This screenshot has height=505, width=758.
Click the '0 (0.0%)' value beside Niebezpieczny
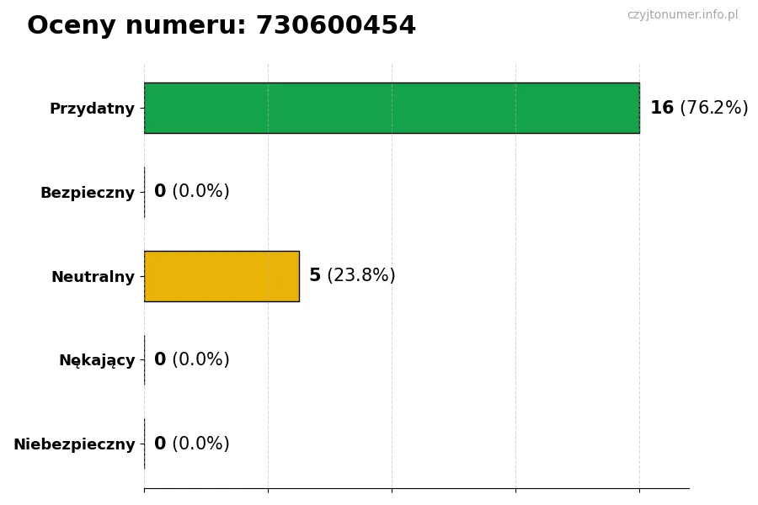[191, 444]
